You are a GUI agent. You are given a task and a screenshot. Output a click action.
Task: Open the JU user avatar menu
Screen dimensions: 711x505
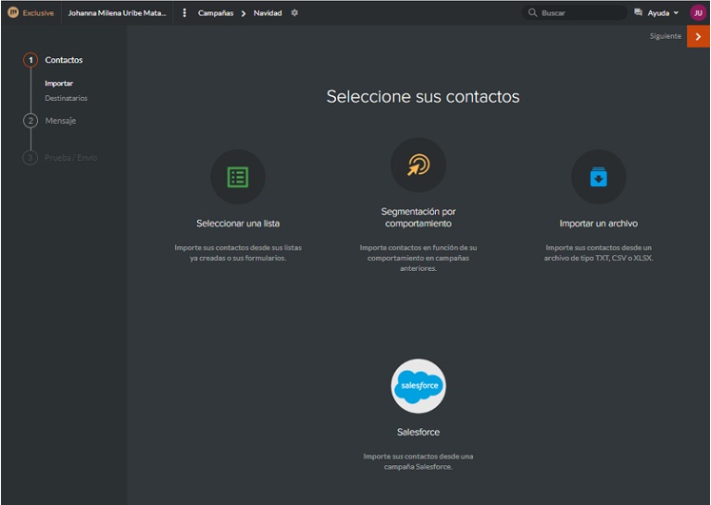(x=697, y=13)
